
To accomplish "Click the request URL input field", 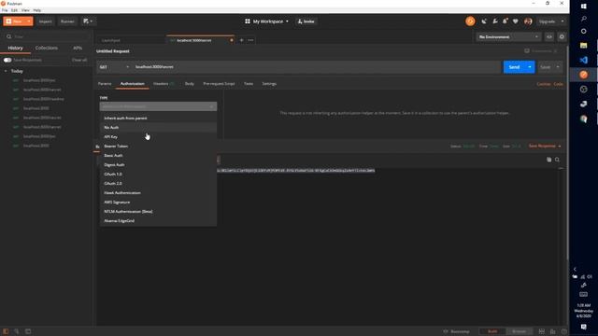I will click(317, 67).
